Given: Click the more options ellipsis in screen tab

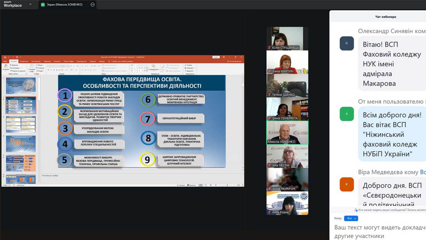Looking at the screenshot, I should coord(93,5).
